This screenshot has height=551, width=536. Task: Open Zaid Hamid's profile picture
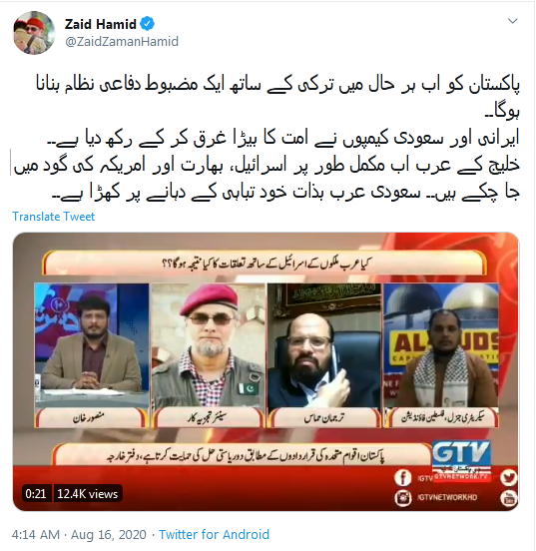[x=34, y=33]
